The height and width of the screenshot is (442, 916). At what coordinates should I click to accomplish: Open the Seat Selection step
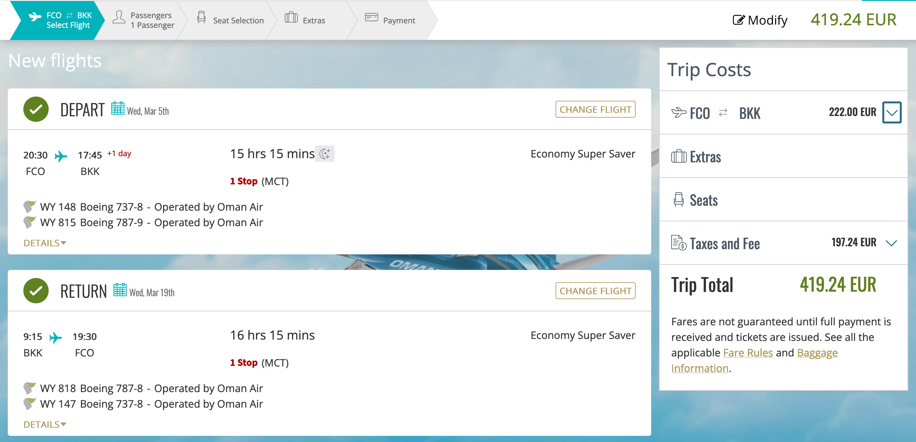[230, 20]
